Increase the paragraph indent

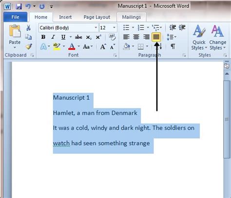click(x=182, y=28)
